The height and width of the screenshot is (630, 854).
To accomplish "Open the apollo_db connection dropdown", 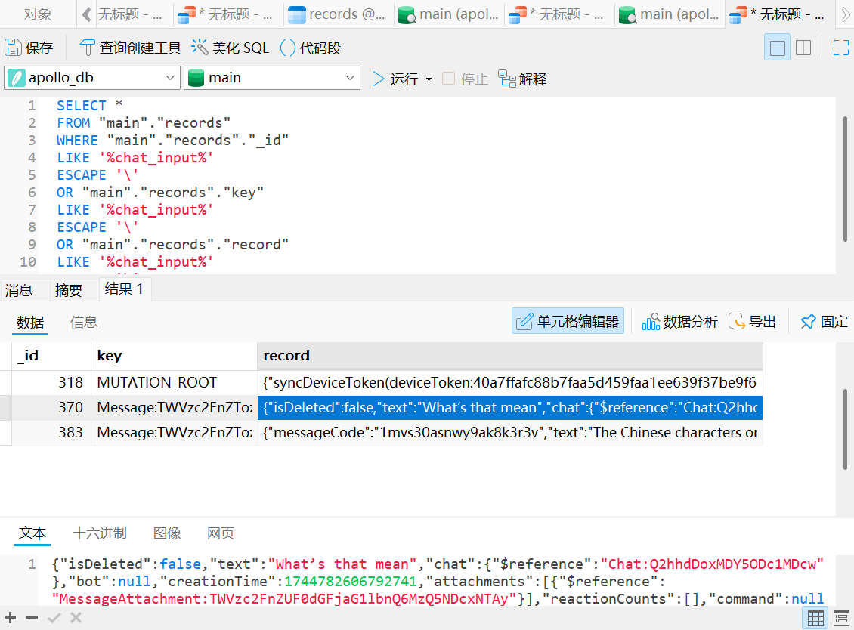I will tap(93, 78).
